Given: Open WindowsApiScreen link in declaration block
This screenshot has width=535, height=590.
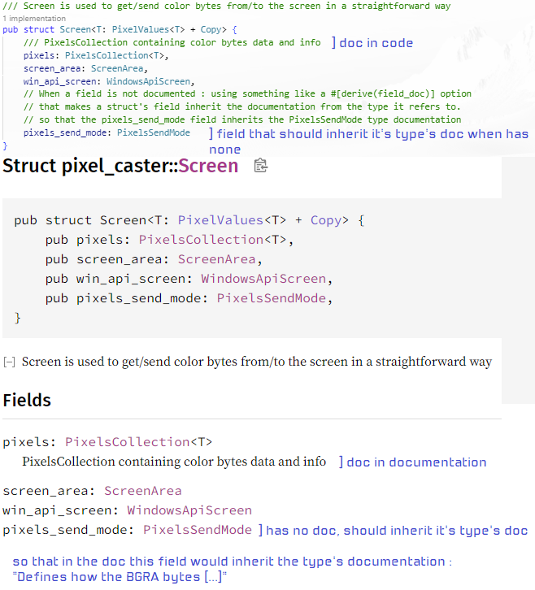Looking at the screenshot, I should (x=263, y=279).
